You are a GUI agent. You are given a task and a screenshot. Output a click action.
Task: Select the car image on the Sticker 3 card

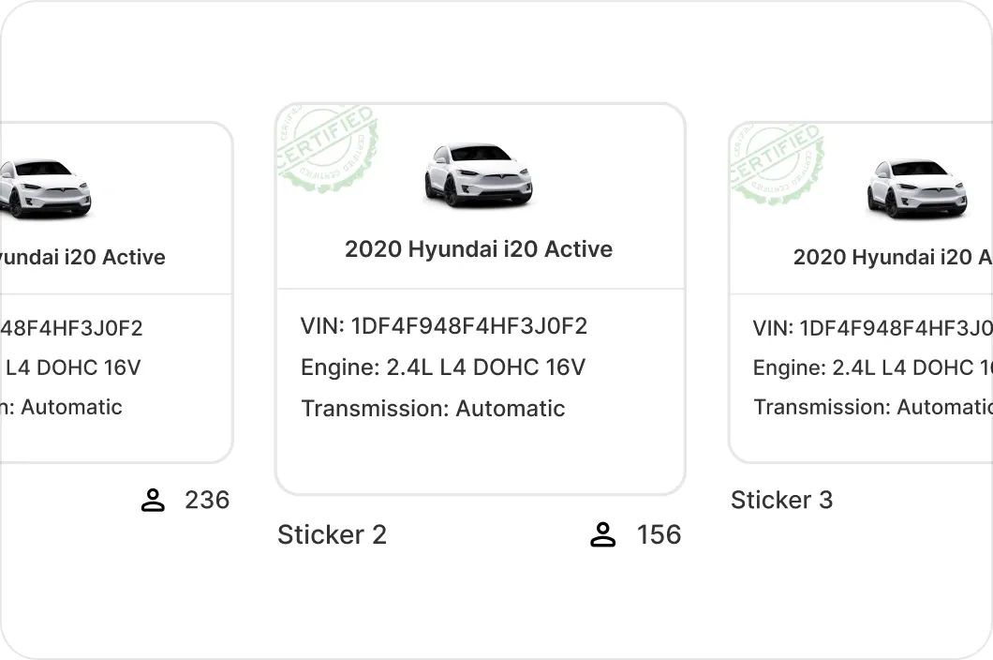pos(916,188)
